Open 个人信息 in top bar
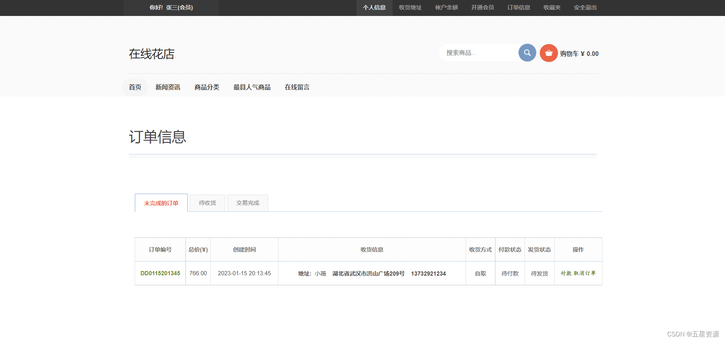The width and height of the screenshot is (725, 341). pyautogui.click(x=374, y=8)
